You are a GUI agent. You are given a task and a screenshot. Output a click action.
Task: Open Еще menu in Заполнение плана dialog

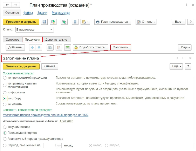coord(176,66)
